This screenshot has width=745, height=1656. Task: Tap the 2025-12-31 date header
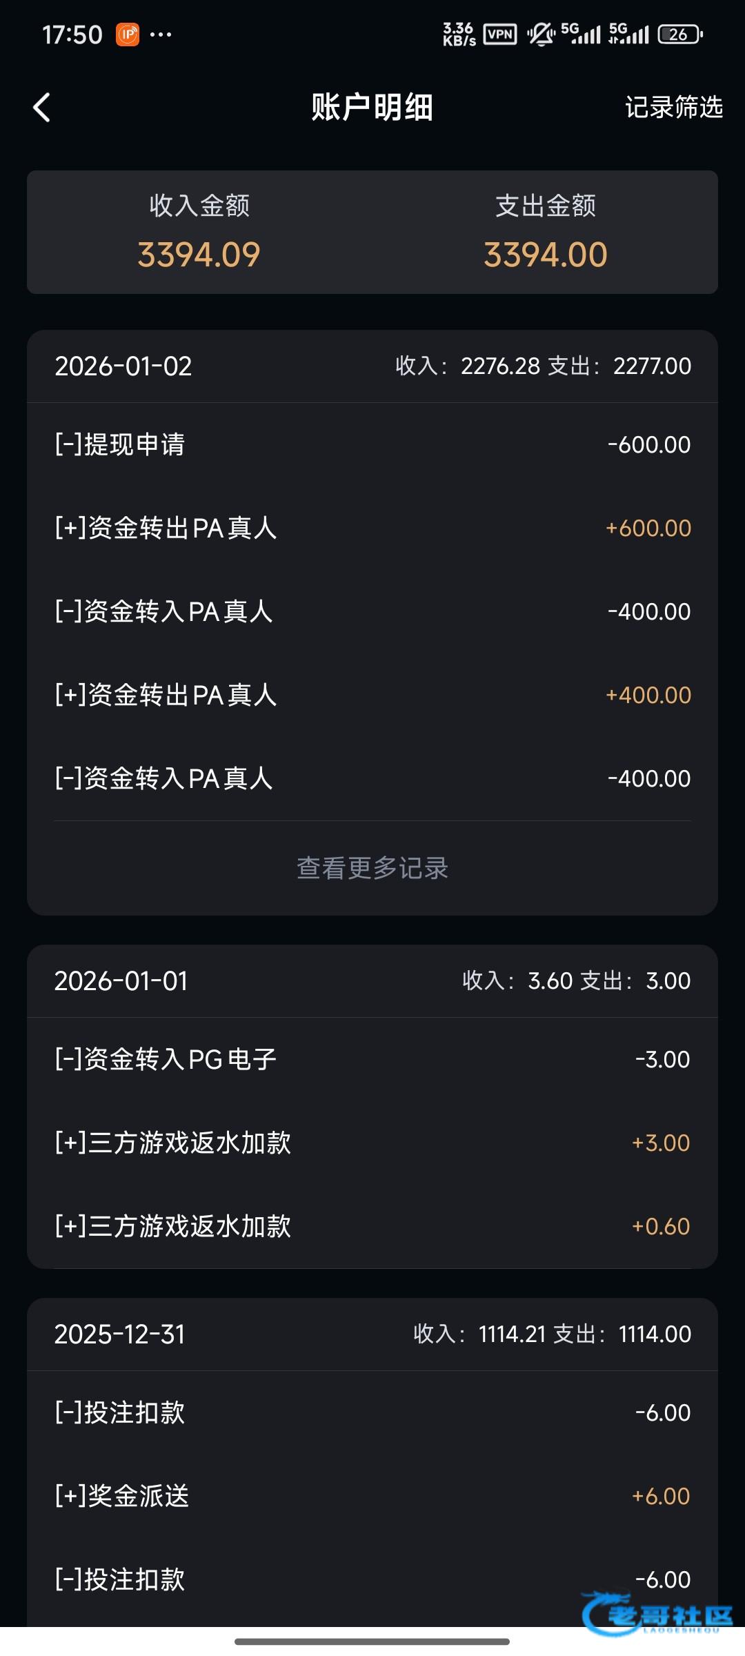coord(120,1334)
